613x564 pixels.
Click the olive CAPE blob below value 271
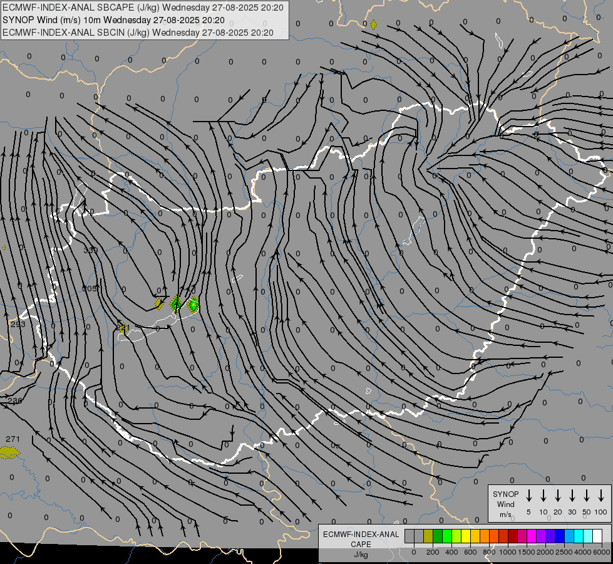(x=9, y=452)
